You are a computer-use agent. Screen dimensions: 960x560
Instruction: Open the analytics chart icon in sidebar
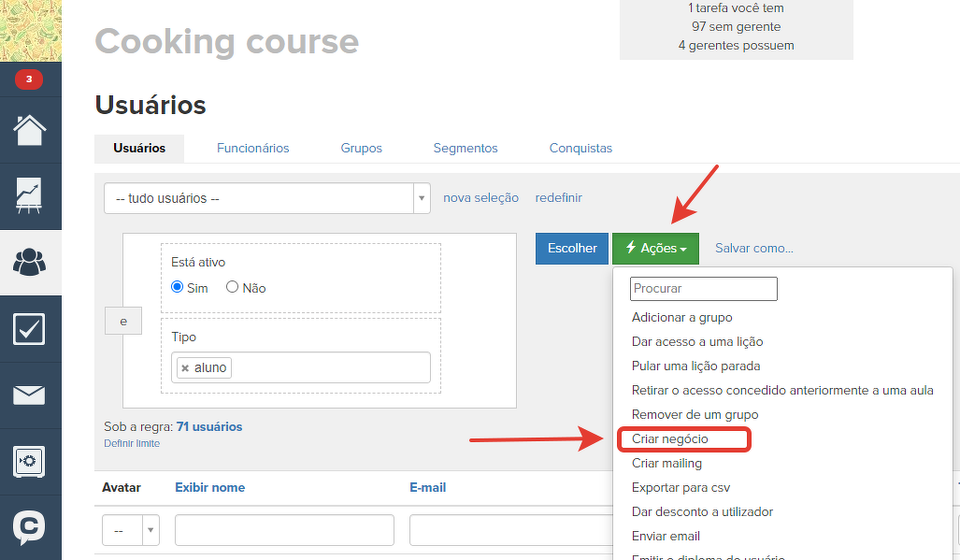(x=30, y=196)
